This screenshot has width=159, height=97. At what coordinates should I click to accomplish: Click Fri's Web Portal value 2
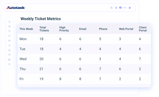coord(120,79)
